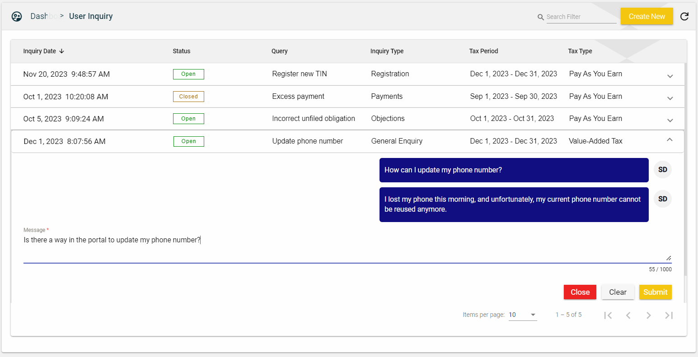Click the dashboard logo icon
The width and height of the screenshot is (698, 357).
pos(17,17)
